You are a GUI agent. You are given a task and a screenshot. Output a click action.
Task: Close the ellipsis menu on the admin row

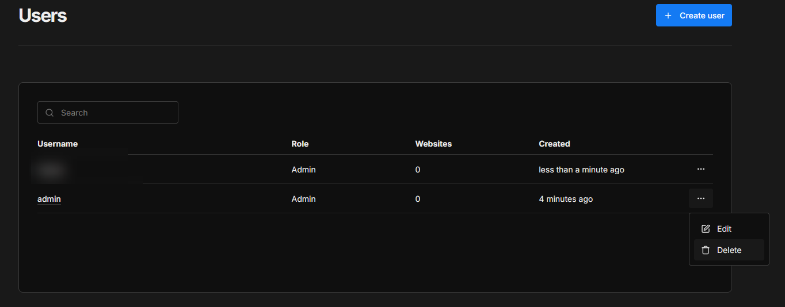[700, 198]
